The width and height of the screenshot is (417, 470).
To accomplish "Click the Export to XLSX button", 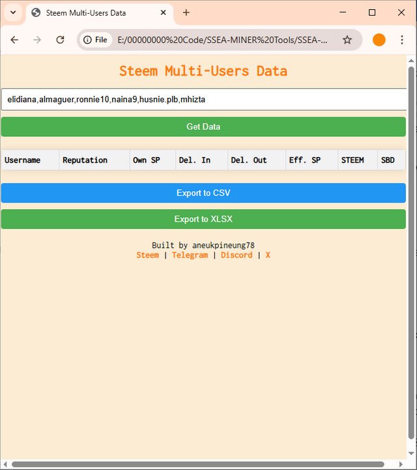I will pos(203,219).
